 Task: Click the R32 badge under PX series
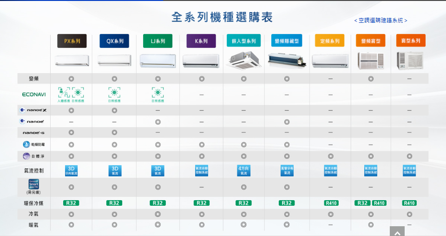(71, 203)
